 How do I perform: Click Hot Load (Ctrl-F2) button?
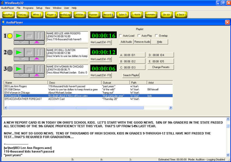tap(101, 59)
